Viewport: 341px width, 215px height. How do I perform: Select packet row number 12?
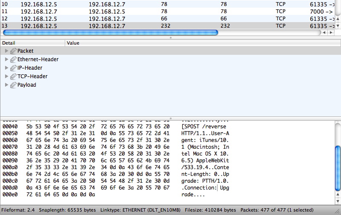(167, 18)
